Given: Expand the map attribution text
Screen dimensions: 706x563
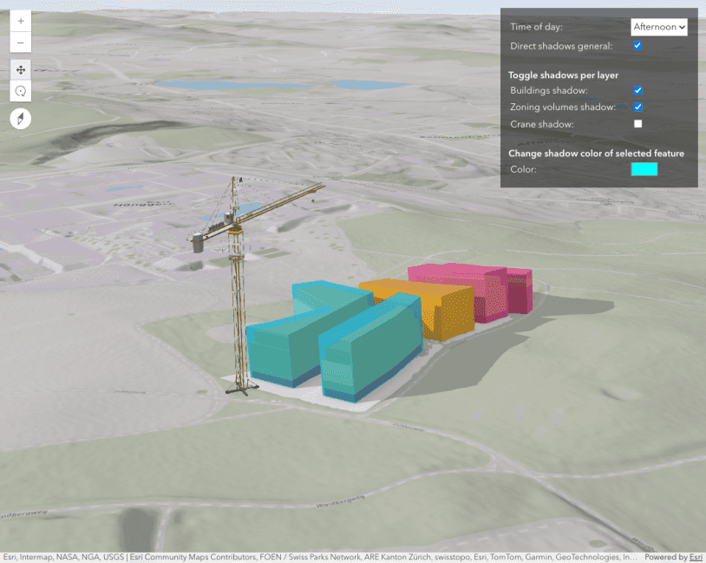Looking at the screenshot, I should pyautogui.click(x=321, y=558).
